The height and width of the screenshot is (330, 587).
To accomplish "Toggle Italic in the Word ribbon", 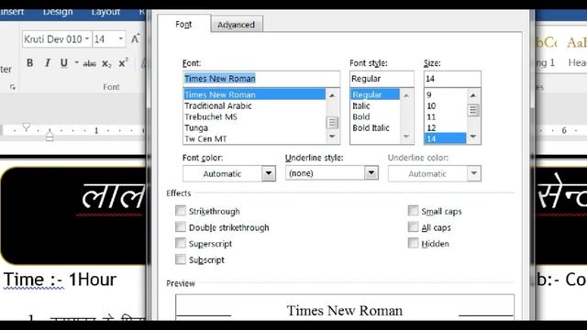I will (47, 63).
